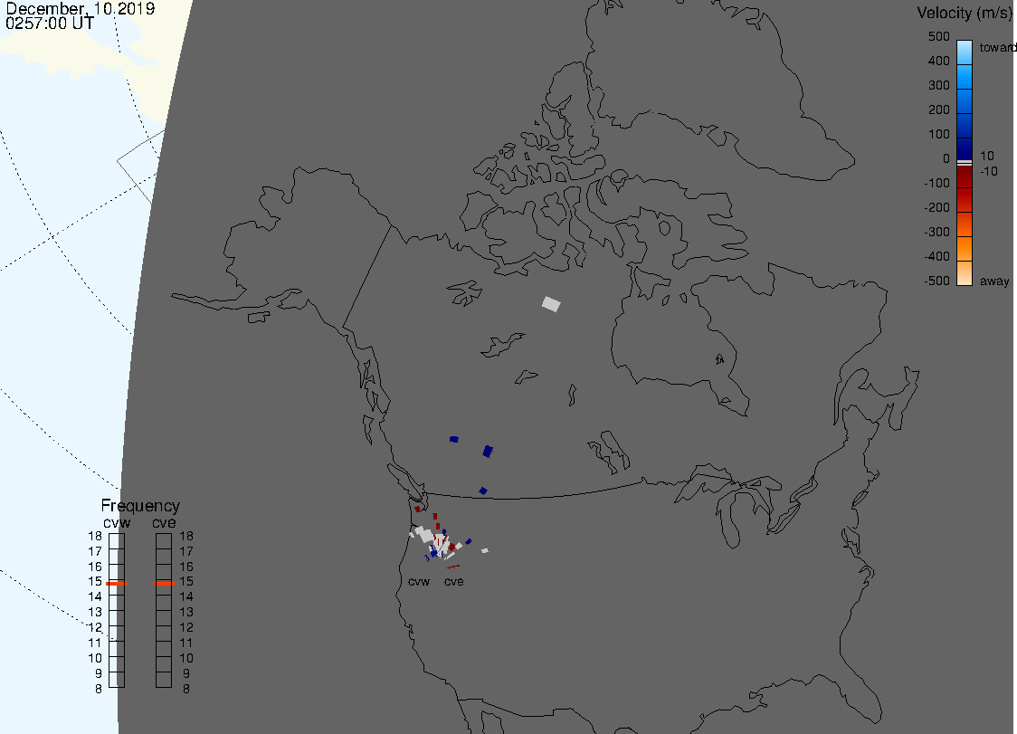
Task: Click the -10 threshold label beside color bar
Action: pos(989,171)
